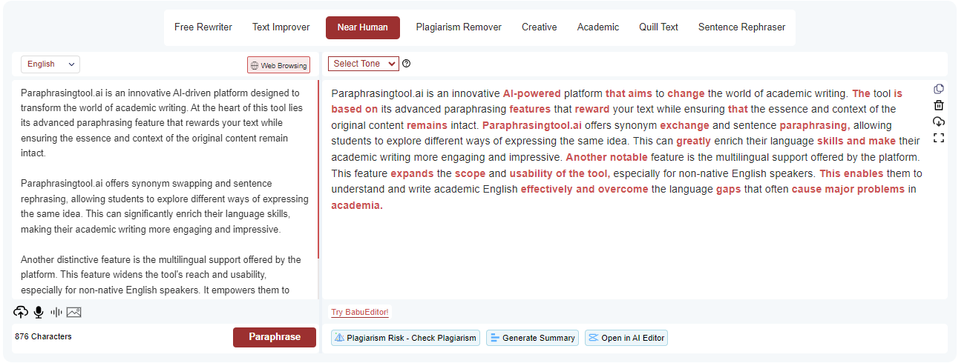Expand output to fullscreen view

(x=938, y=138)
